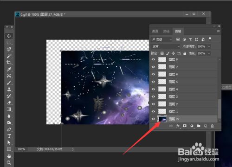Select the Sponge tool in the toolbar
Image resolution: width=232 pixels, height=167 pixels.
pyautogui.click(x=9, y=122)
